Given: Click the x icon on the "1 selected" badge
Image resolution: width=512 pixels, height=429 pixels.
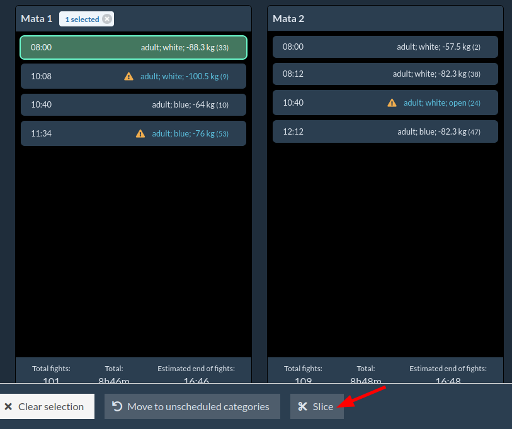Looking at the screenshot, I should point(107,19).
